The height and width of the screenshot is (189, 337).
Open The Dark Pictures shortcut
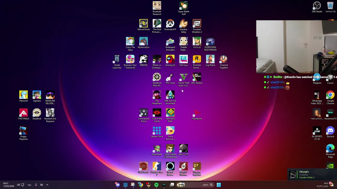[x=157, y=26]
